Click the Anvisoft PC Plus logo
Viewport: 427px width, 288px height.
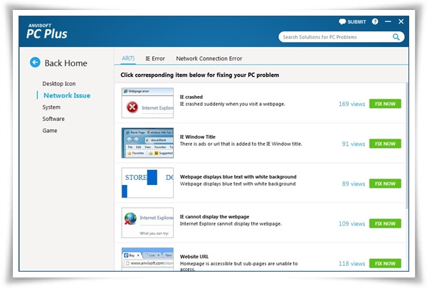click(47, 31)
